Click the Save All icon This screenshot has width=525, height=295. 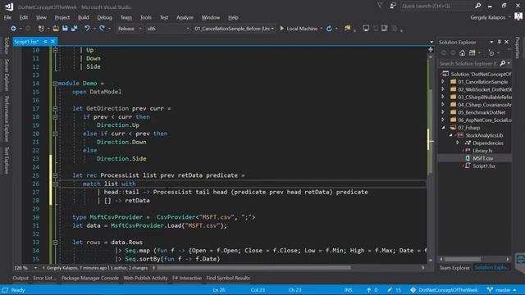pyautogui.click(x=74, y=29)
